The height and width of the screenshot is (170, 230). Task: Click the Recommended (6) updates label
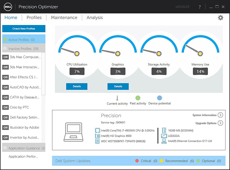(x=180, y=161)
